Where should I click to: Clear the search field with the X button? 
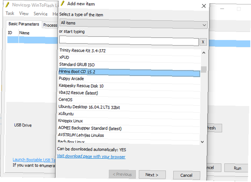click(203, 42)
